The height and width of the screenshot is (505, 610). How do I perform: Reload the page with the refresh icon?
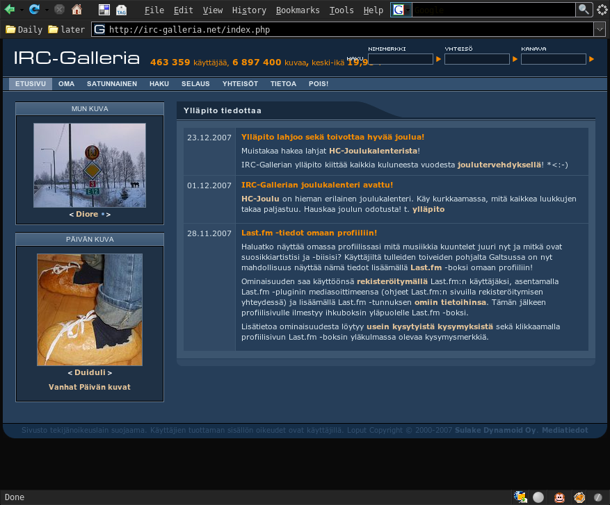34,10
